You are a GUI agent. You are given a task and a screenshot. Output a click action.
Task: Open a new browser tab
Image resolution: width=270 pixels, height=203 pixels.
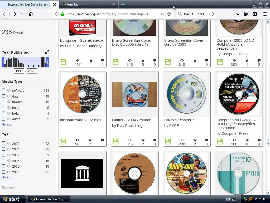(x=123, y=4)
